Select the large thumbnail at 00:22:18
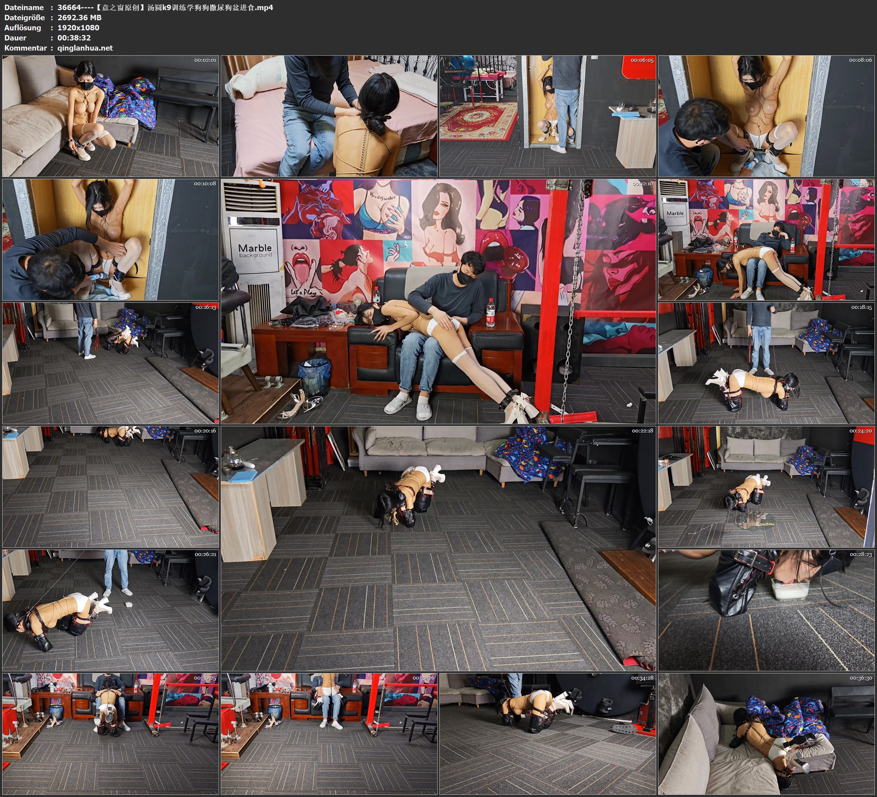The height and width of the screenshot is (797, 877). tap(438, 548)
